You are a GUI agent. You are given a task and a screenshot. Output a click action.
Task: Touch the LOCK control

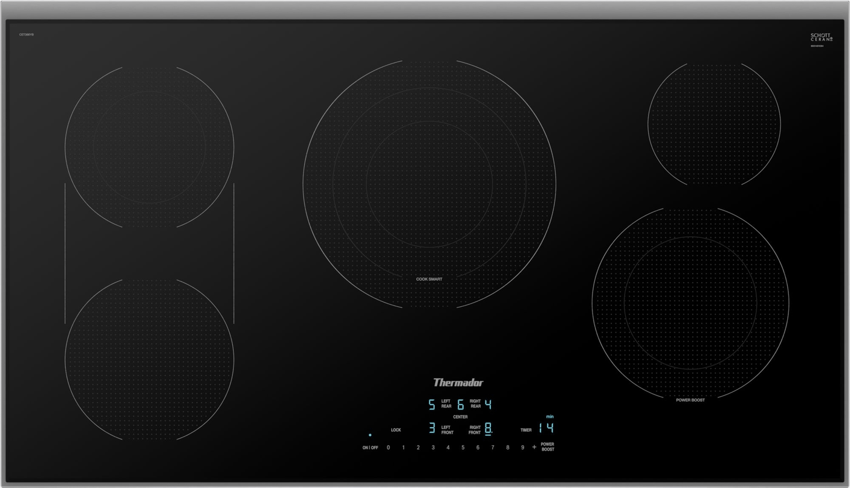tap(396, 430)
